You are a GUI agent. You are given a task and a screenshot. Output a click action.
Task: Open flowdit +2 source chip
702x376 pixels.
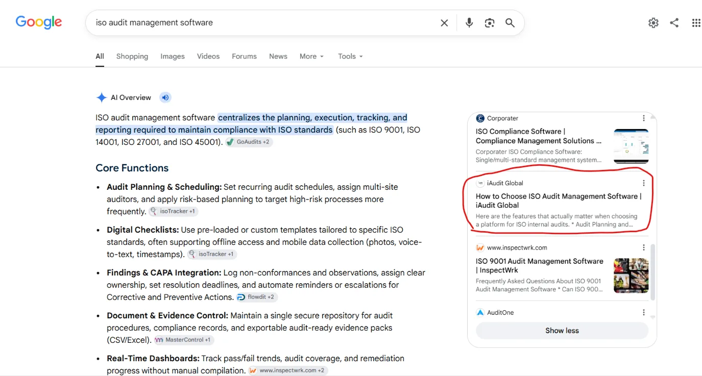pos(257,297)
